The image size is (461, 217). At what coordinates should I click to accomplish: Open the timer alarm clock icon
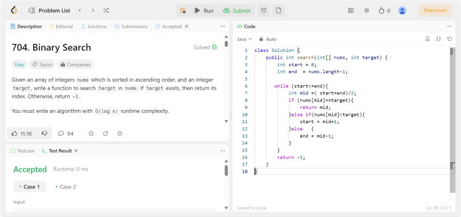pos(264,10)
